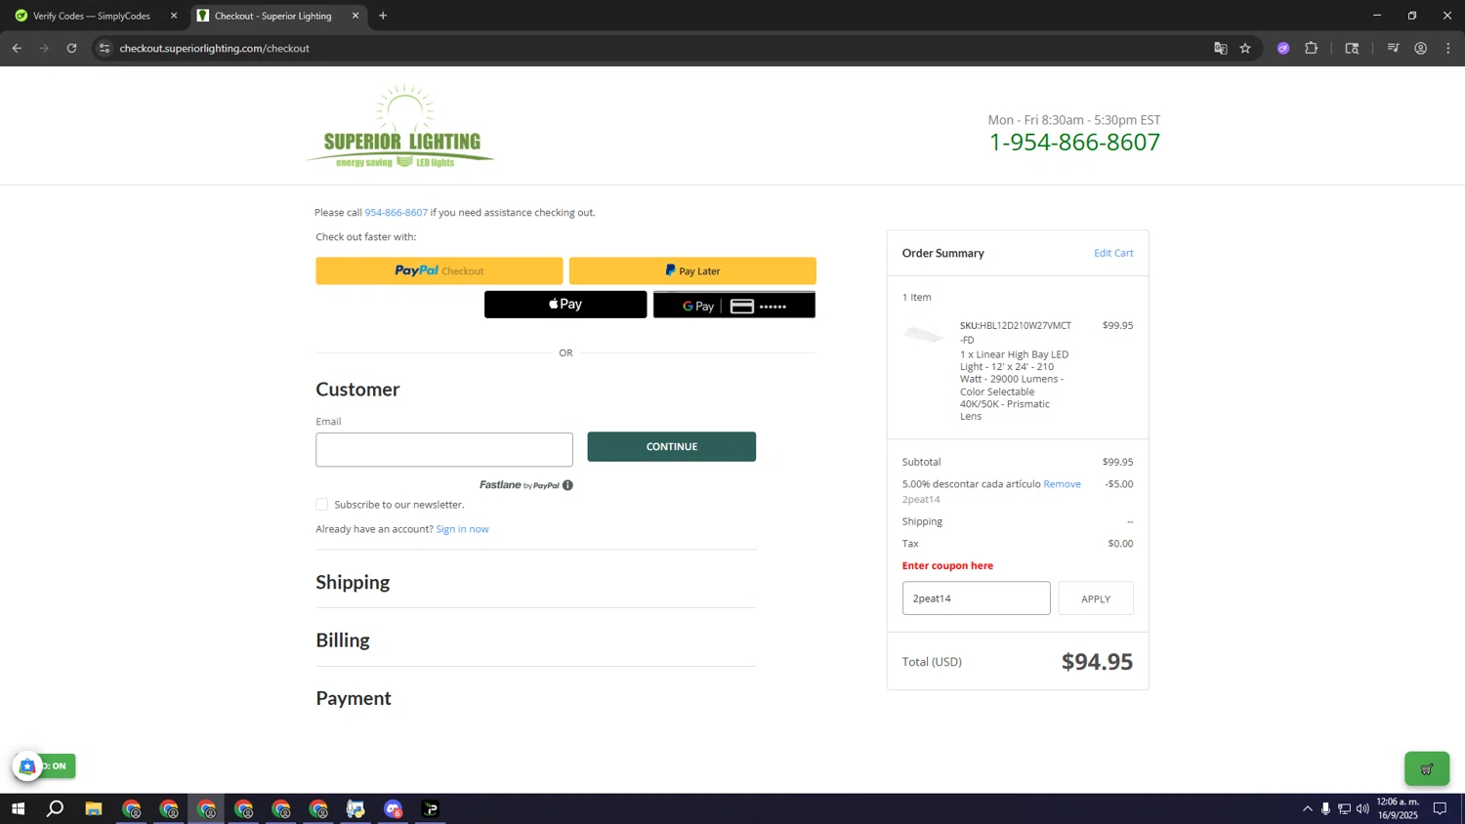The width and height of the screenshot is (1465, 824).
Task: Expand the Payment section heading
Action: coord(354,698)
